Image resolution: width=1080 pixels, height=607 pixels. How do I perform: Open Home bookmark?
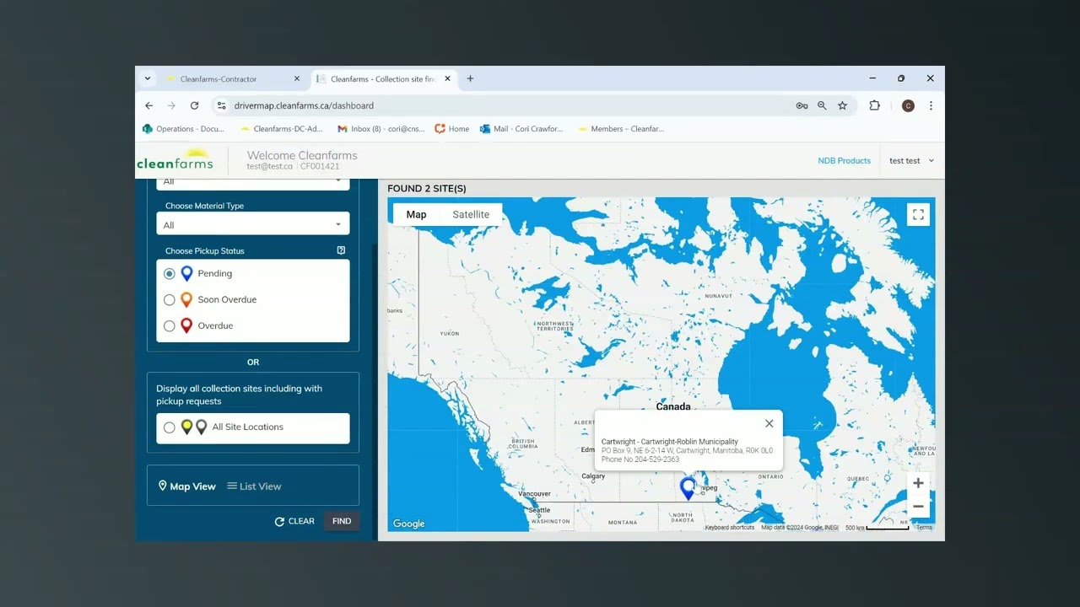(452, 129)
